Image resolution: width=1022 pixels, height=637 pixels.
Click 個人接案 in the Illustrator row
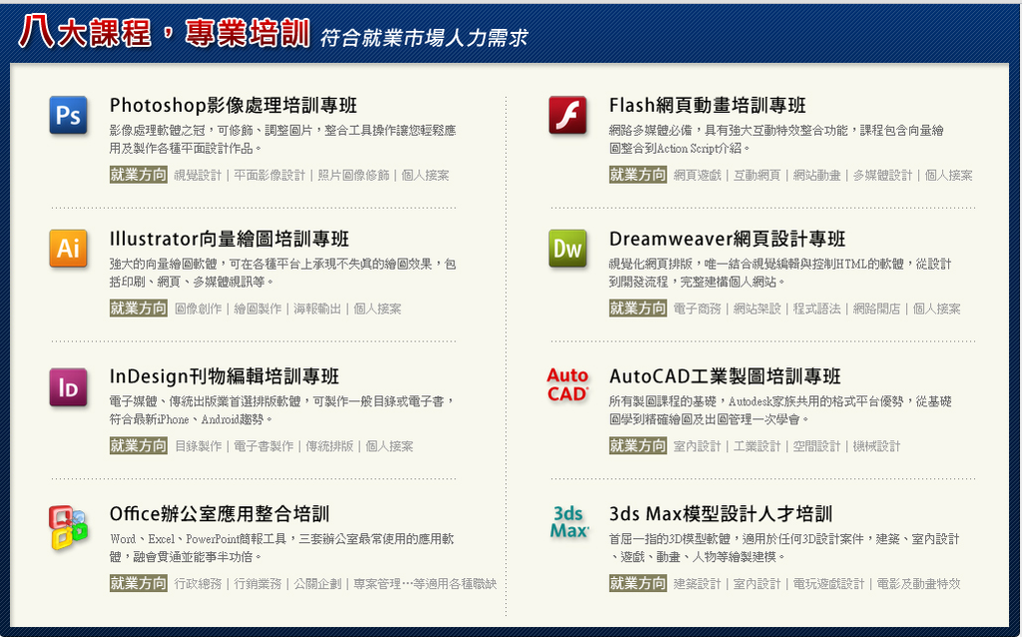point(377,310)
